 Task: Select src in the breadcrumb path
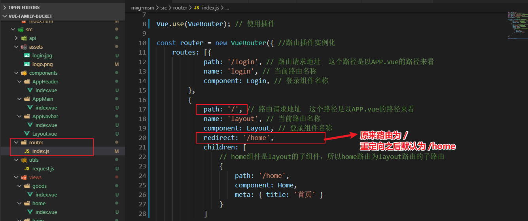point(164,8)
